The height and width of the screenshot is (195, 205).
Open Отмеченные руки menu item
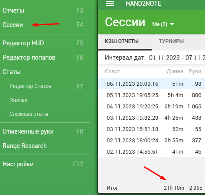28,131
